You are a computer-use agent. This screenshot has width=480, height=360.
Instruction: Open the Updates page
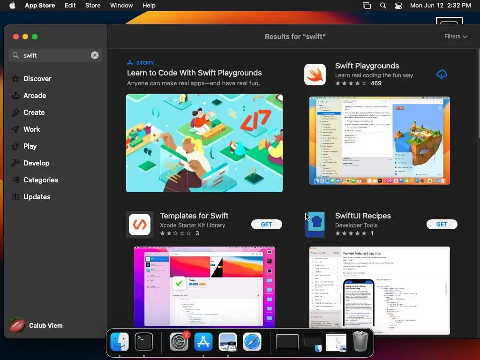pyautogui.click(x=31, y=196)
